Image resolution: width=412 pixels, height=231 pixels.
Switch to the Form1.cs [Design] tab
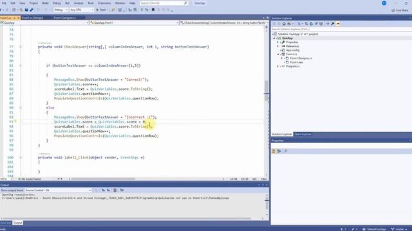[x=32, y=18]
